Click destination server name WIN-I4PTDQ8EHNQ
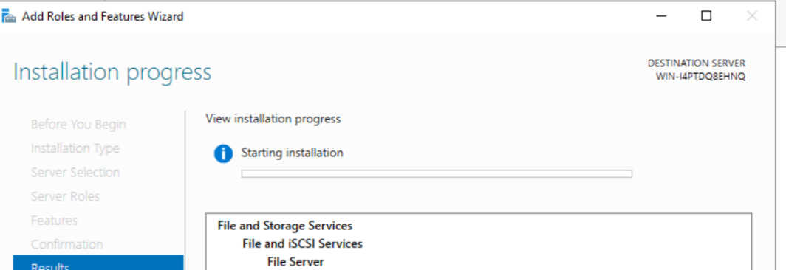 point(700,77)
